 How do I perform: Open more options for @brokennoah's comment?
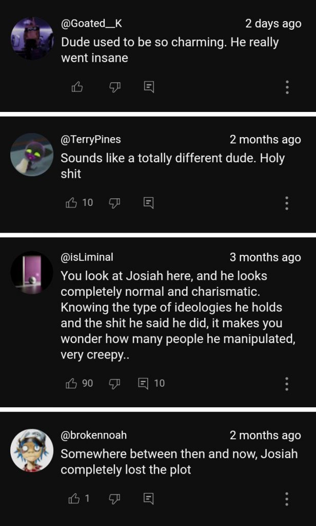tap(287, 498)
